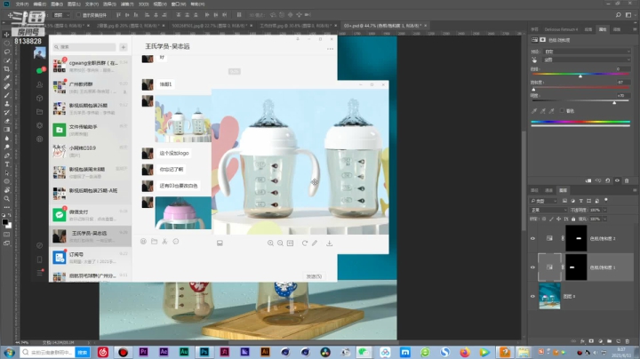The width and height of the screenshot is (640, 359).
Task: Open WeChat emoji picker in the chat
Action: coord(143,242)
